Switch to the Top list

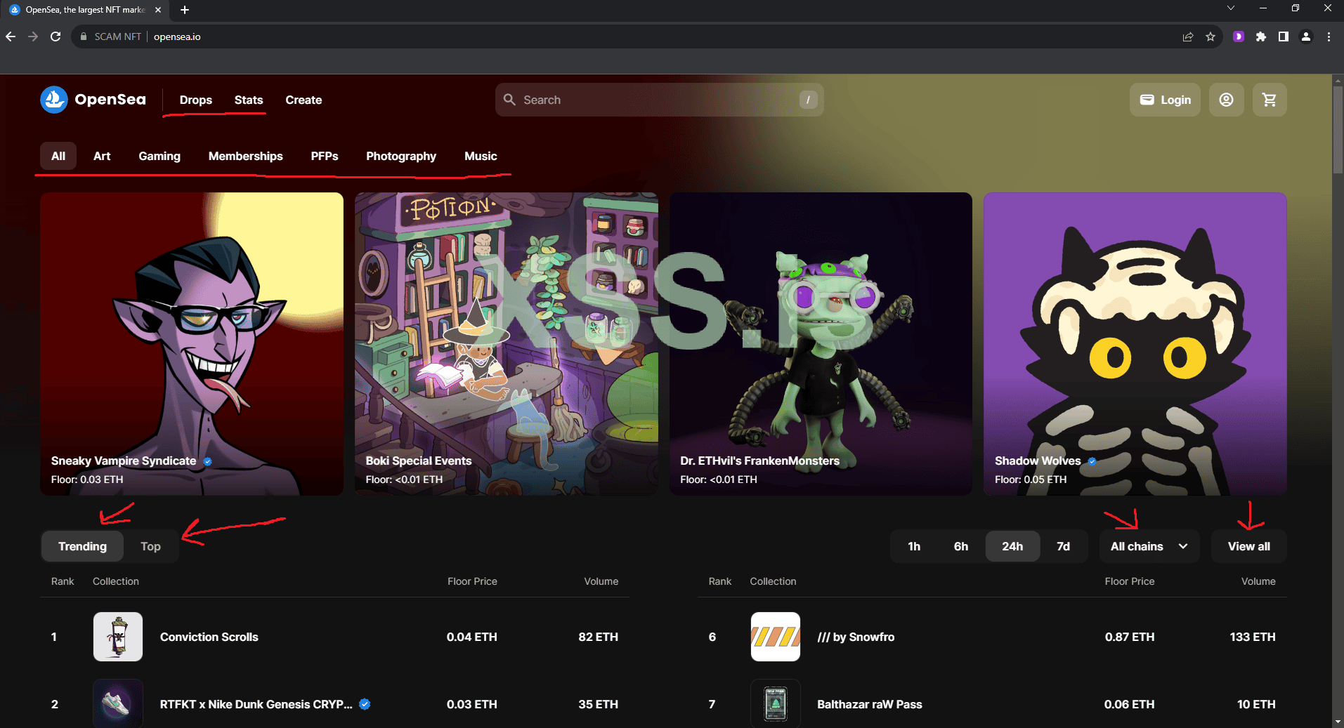[150, 546]
